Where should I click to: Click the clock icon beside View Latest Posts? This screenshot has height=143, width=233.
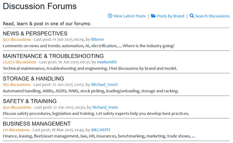tap(110, 16)
